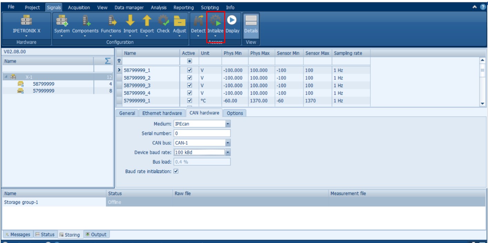
Task: Uncheck Active for signal 58799999_1
Action: point(189,70)
